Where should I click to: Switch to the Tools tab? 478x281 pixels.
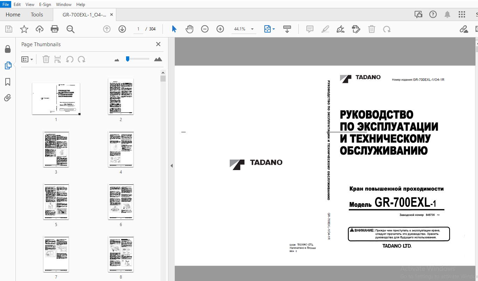(37, 15)
